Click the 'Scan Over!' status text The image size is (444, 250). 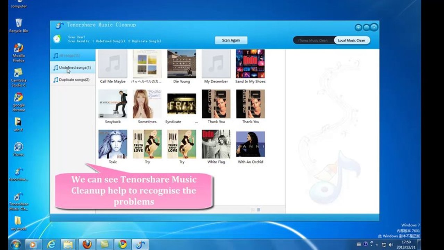coord(77,37)
